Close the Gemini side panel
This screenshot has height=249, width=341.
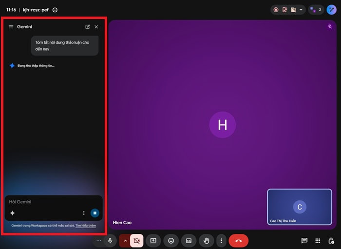click(96, 27)
